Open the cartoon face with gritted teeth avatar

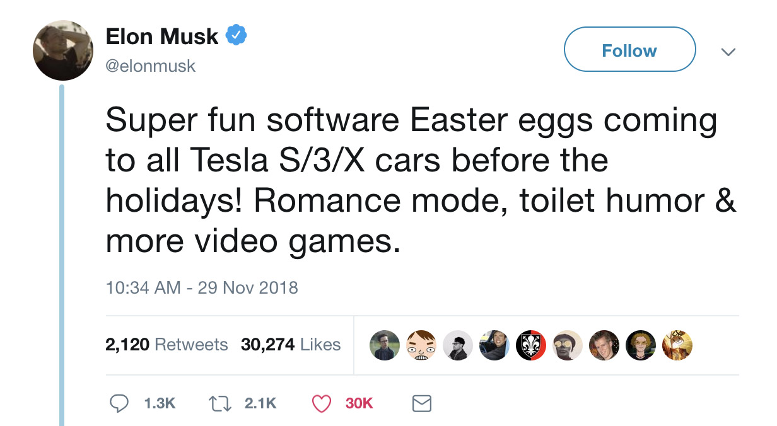421,345
